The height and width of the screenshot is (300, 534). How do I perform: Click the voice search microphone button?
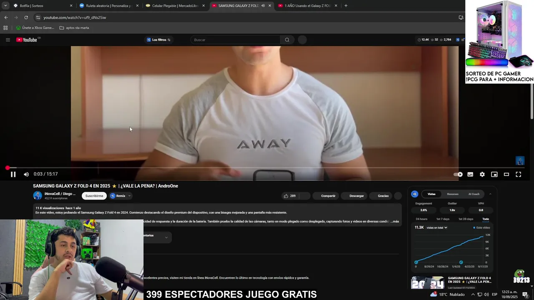click(x=302, y=40)
